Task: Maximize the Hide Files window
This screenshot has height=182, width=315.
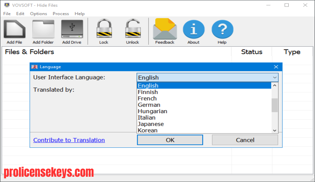Action: tap(286, 5)
